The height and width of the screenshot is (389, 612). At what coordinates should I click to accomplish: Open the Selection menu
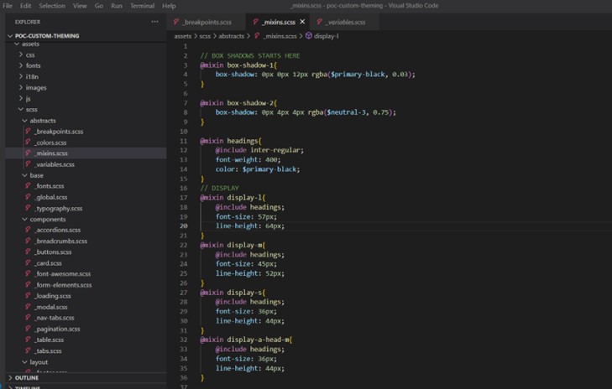coord(52,6)
